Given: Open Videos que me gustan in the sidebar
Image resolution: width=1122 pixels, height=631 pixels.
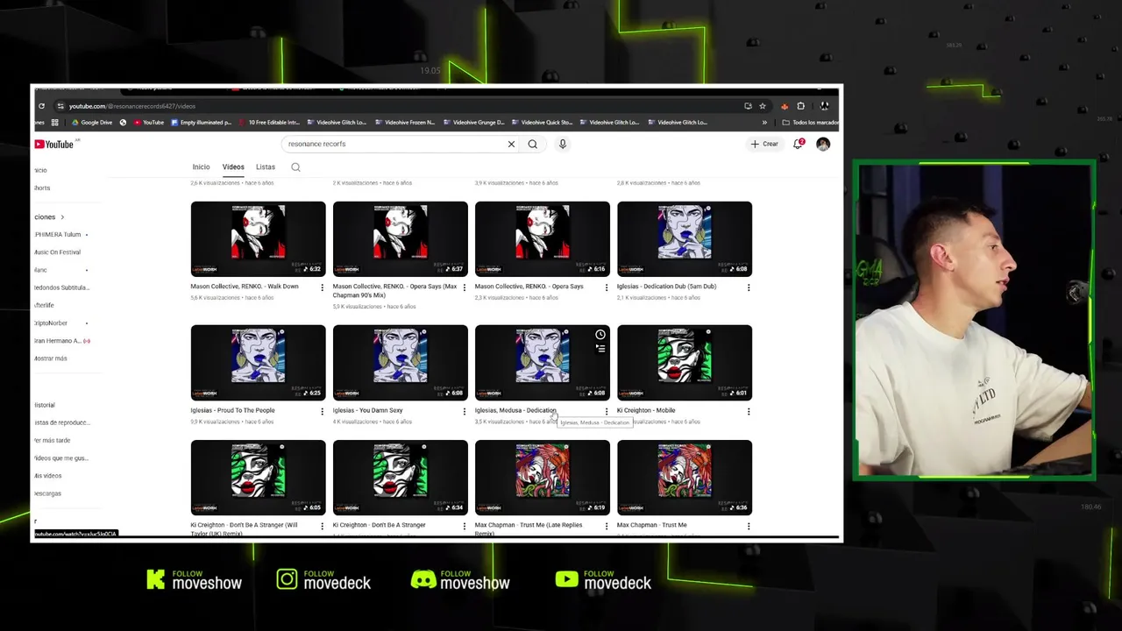Looking at the screenshot, I should (x=61, y=458).
